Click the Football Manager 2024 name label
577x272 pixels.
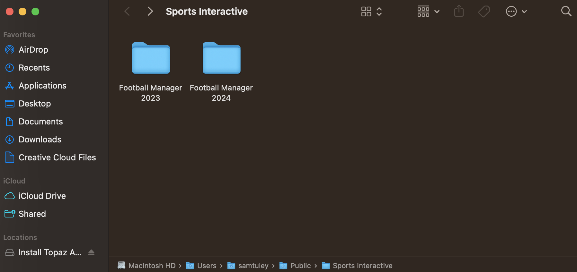tap(221, 93)
